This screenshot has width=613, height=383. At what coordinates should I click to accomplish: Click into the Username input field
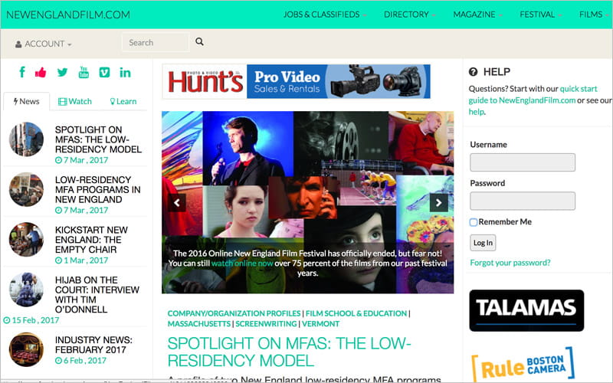(522, 162)
